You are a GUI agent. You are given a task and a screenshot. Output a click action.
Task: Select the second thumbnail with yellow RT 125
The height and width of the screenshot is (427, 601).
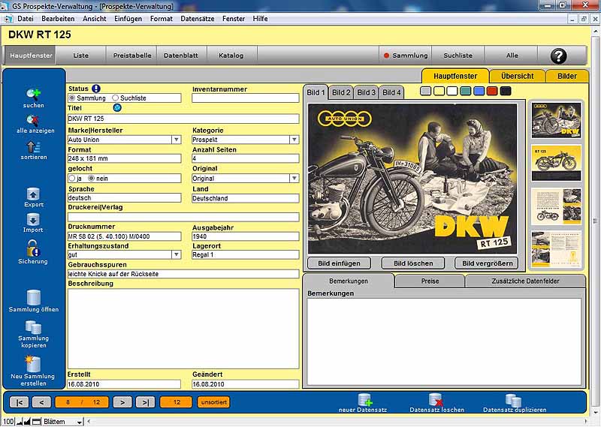tap(556, 163)
